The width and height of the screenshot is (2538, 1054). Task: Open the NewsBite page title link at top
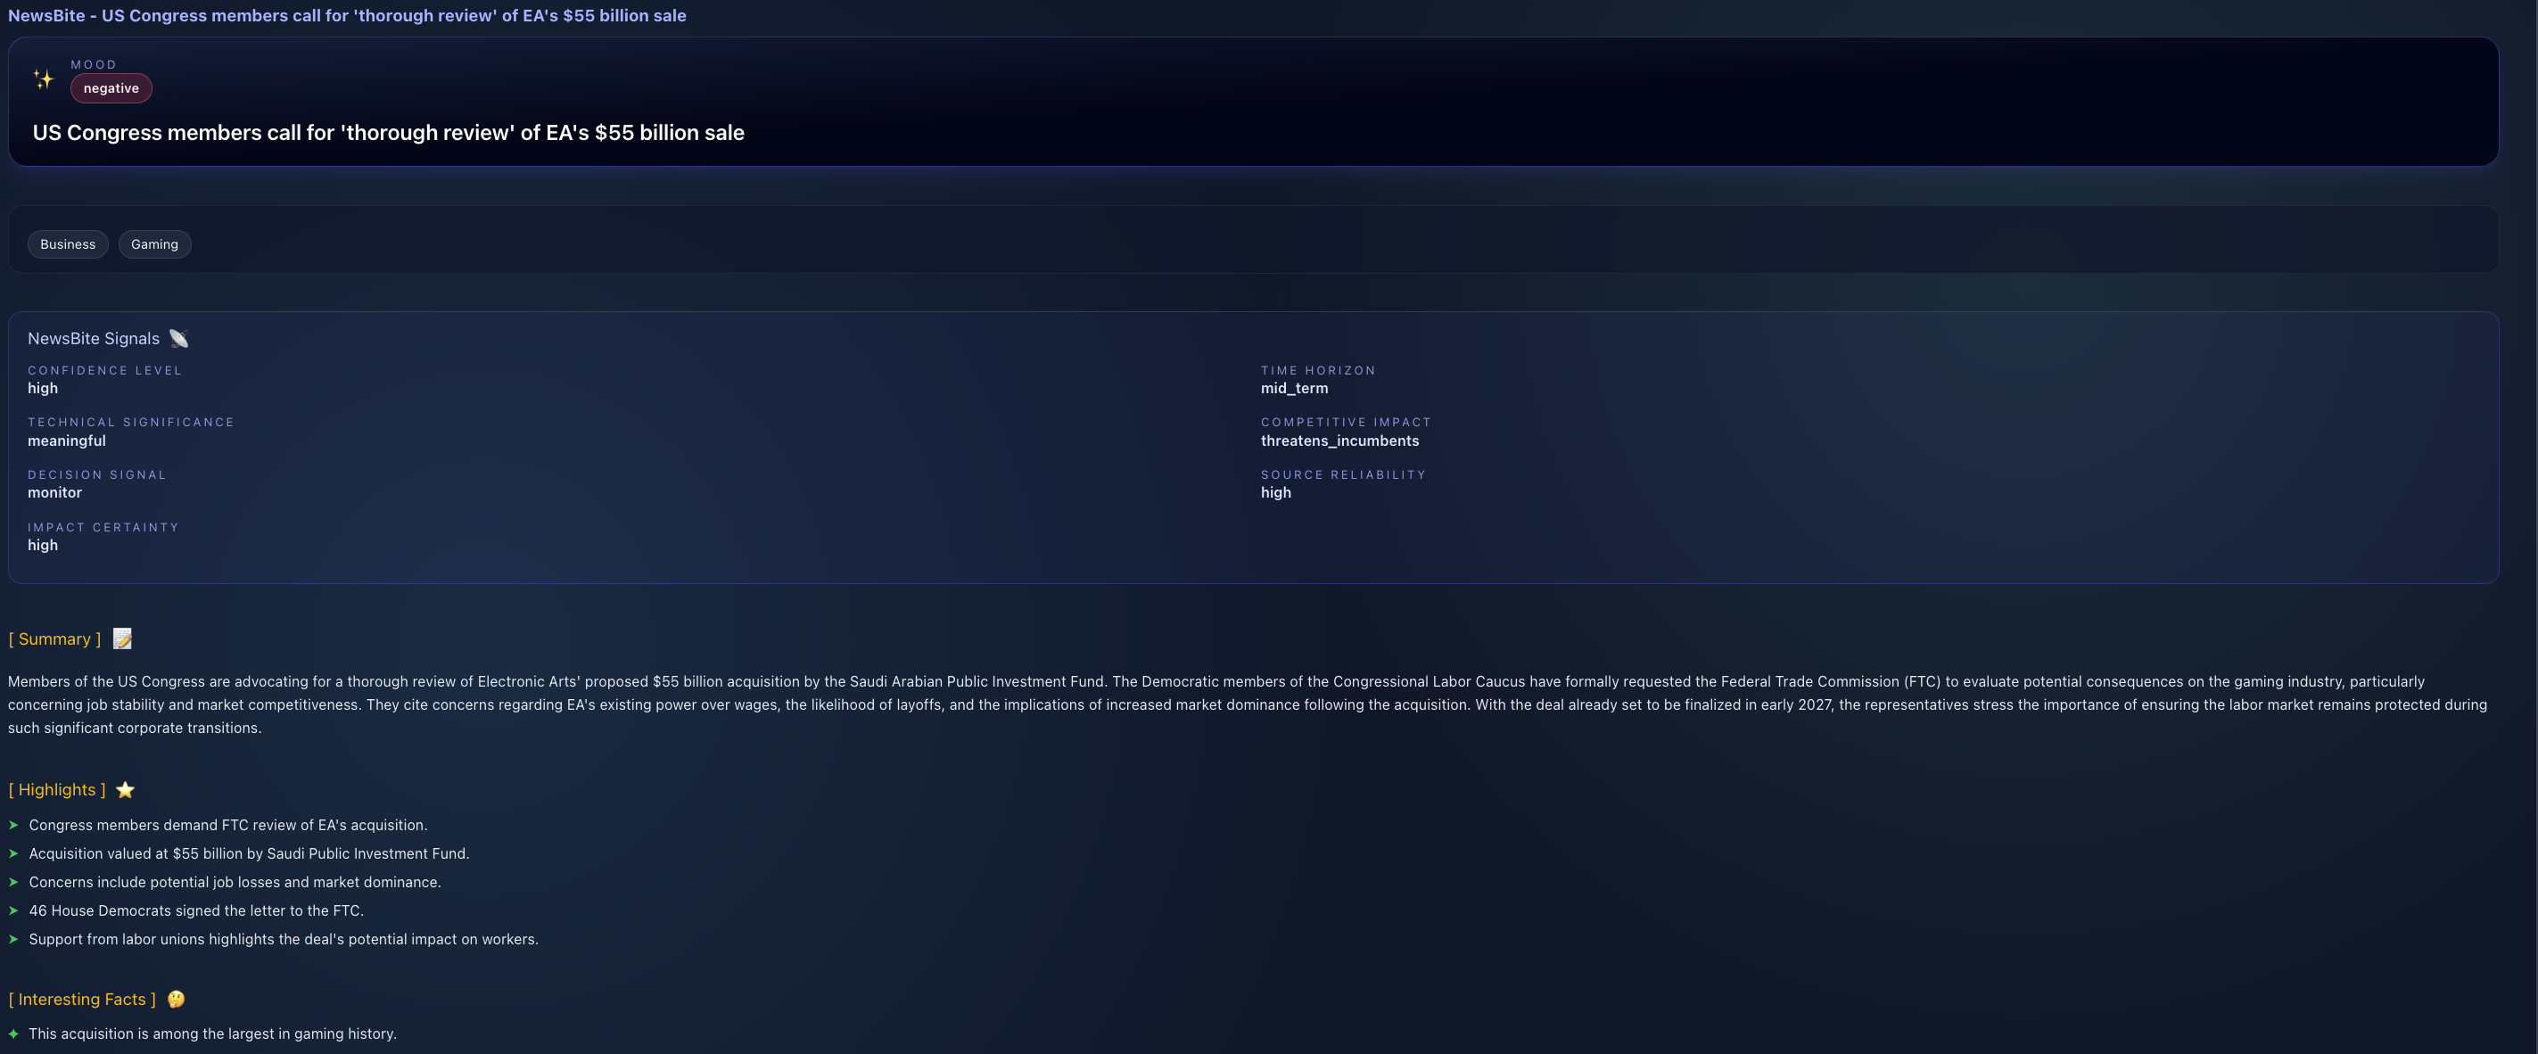pos(347,16)
